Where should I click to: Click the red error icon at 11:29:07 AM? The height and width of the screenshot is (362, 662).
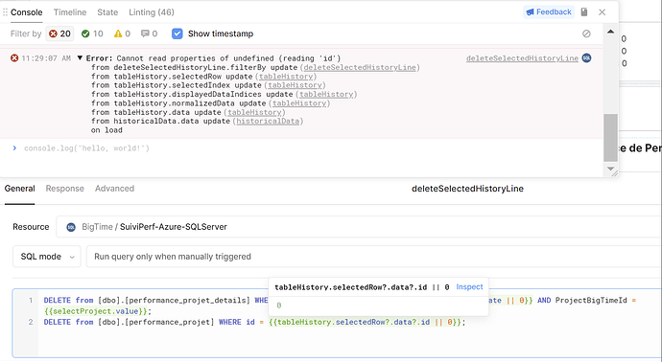[14, 58]
